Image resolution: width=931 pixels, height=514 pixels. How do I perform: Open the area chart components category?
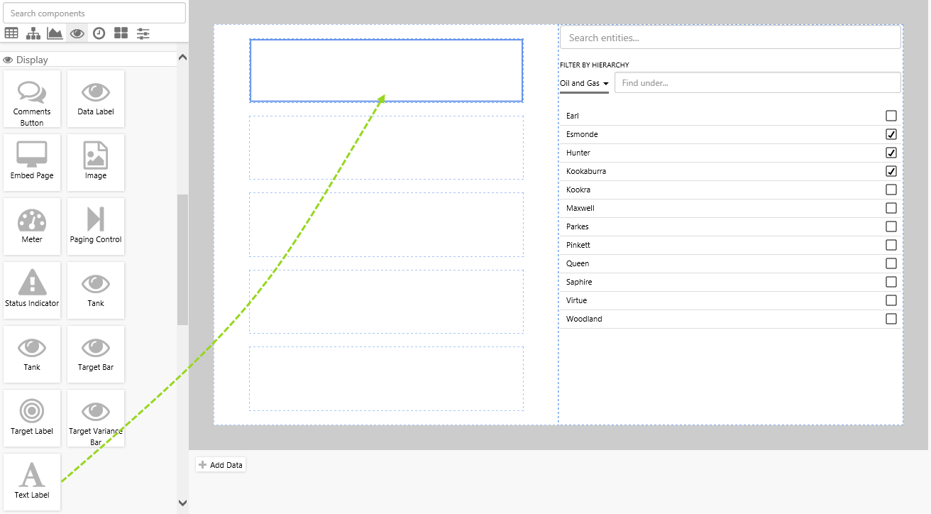coord(55,33)
